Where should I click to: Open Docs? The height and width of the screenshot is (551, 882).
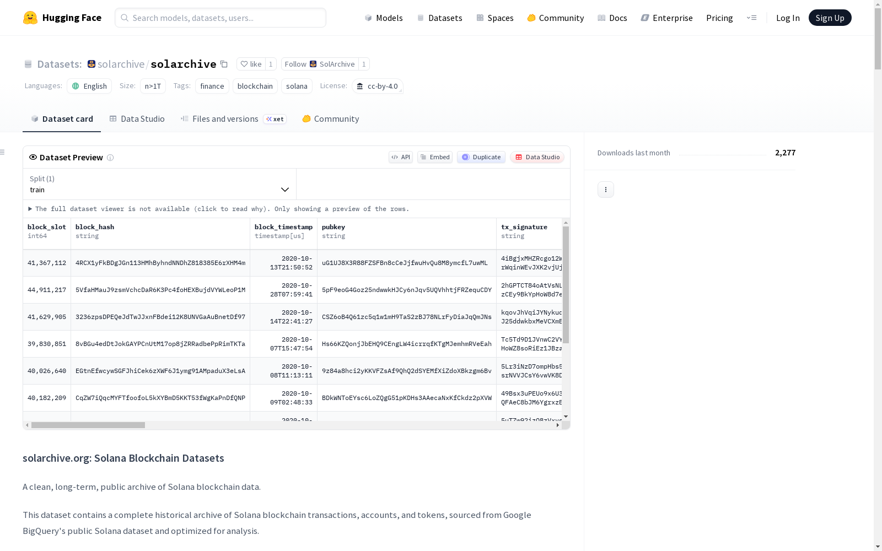612,18
